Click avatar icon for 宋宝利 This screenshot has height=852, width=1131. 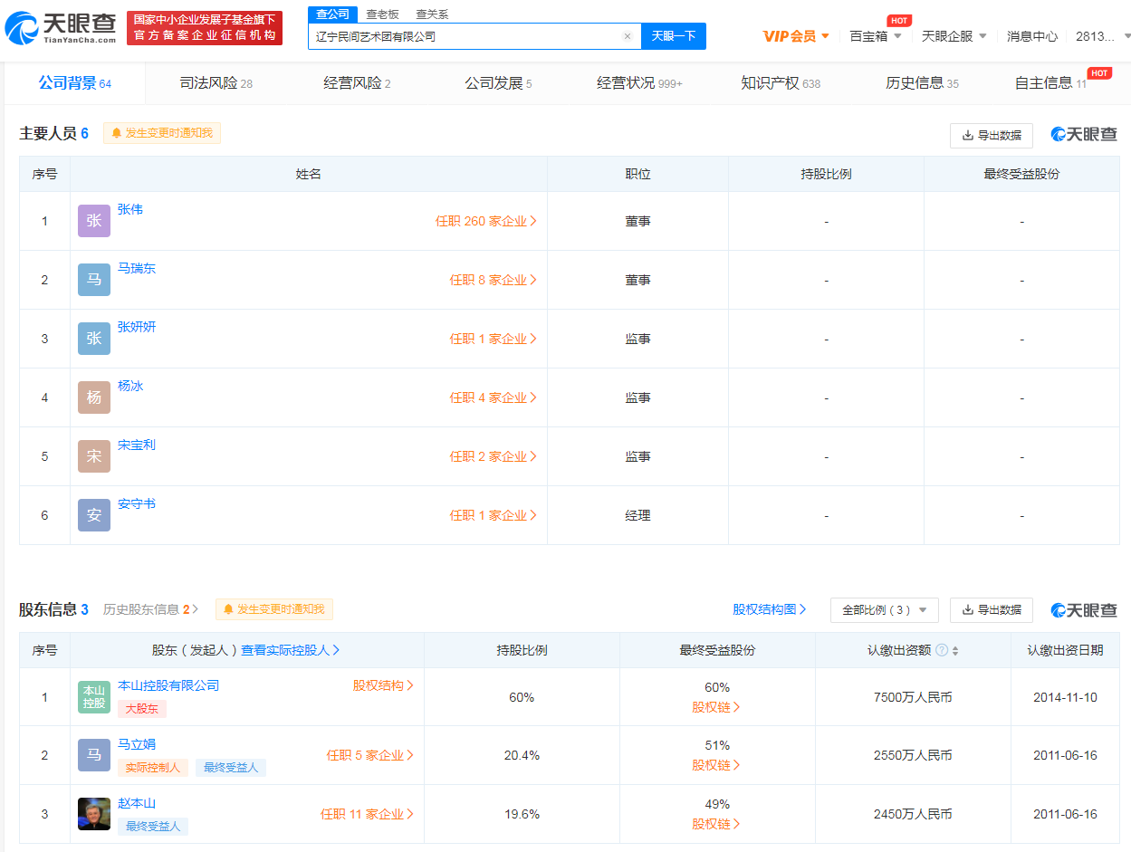point(94,456)
